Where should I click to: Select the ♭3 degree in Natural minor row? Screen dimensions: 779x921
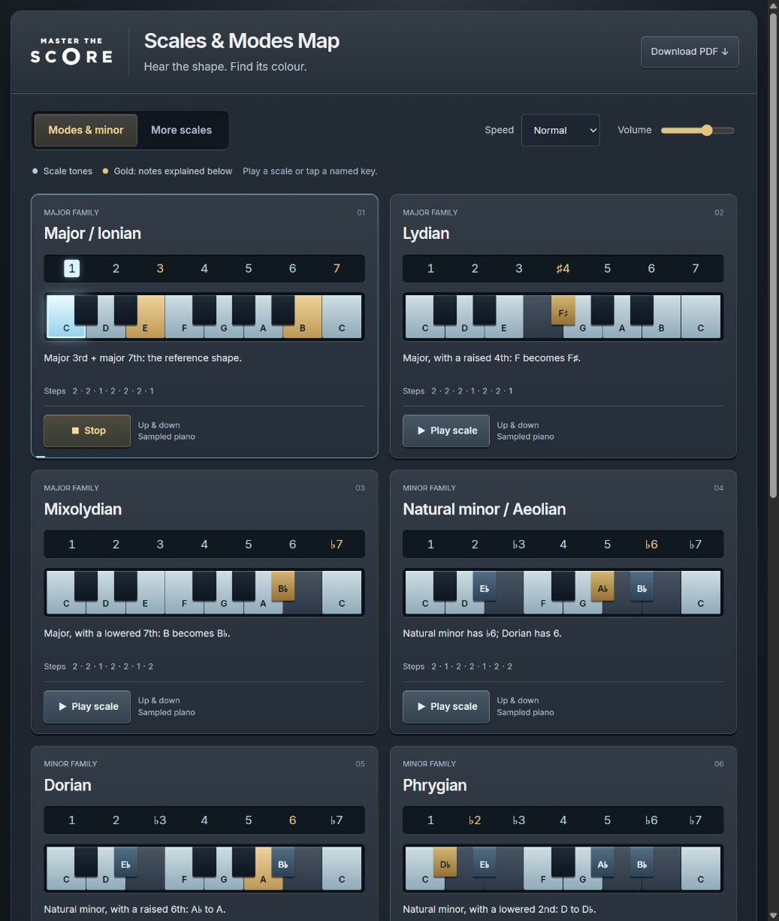(x=518, y=544)
